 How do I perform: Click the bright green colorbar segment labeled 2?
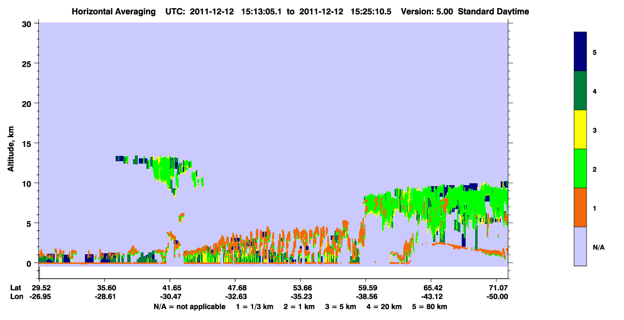(580, 168)
